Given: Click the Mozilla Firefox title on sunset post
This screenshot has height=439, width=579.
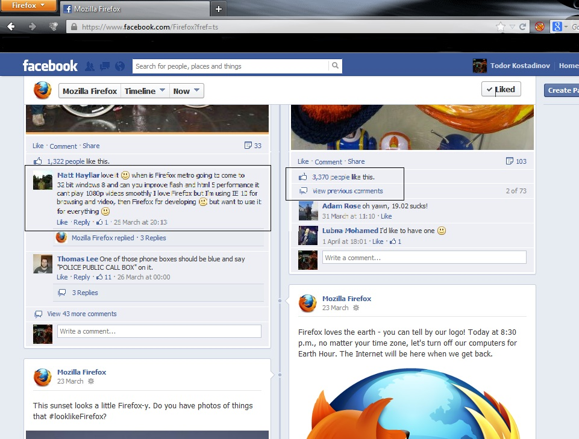Looking at the screenshot, I should [x=81, y=372].
